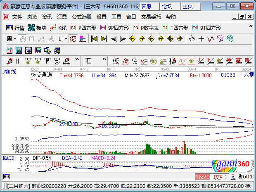
Task: Open the calculator icon
Action: click(x=19, y=50)
